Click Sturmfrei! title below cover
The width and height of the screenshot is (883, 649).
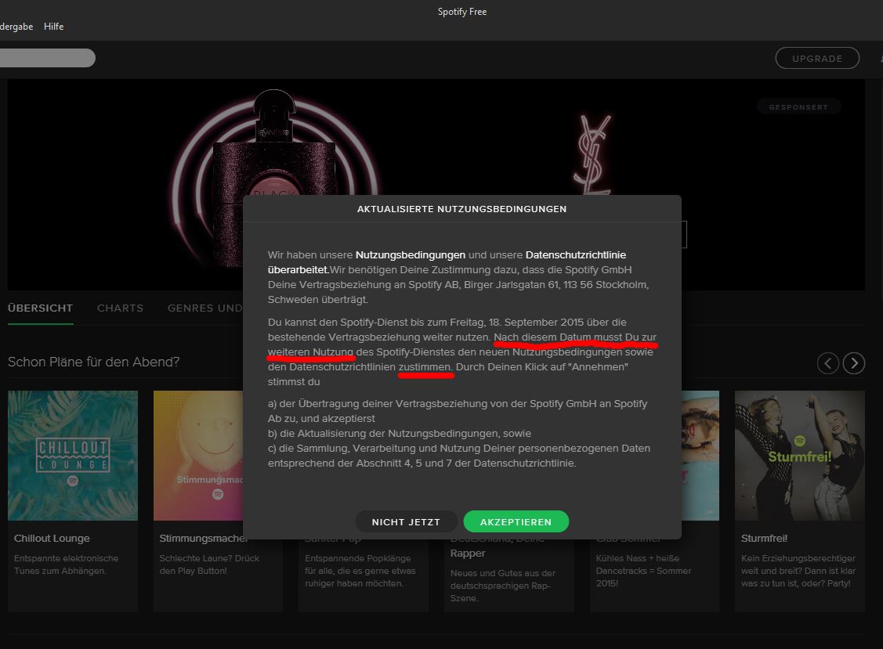764,538
